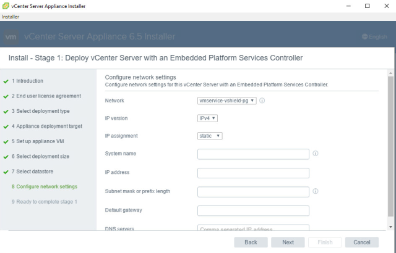Click the VMware vm logo icon
Screen dimensions: 396x253
[11, 37]
